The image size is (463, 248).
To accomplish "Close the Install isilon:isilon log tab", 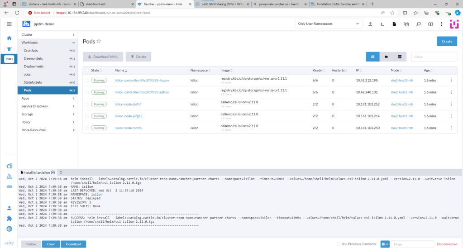I will click(x=53, y=172).
